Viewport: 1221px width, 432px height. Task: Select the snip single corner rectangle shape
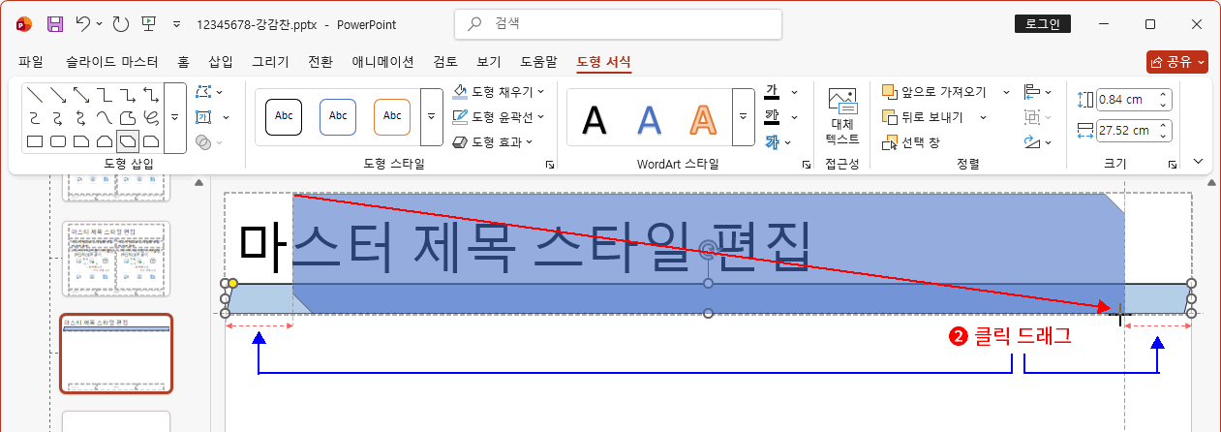pos(81,141)
